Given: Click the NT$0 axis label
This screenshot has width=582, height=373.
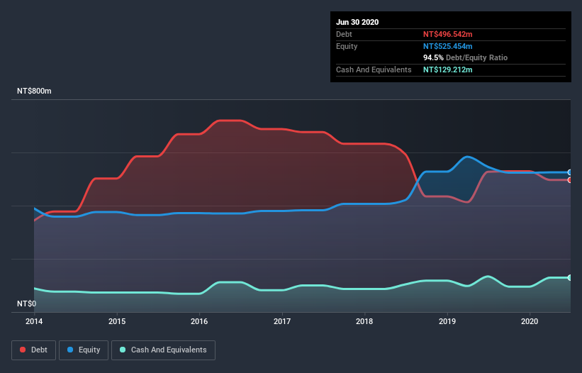Looking at the screenshot, I should click(27, 304).
